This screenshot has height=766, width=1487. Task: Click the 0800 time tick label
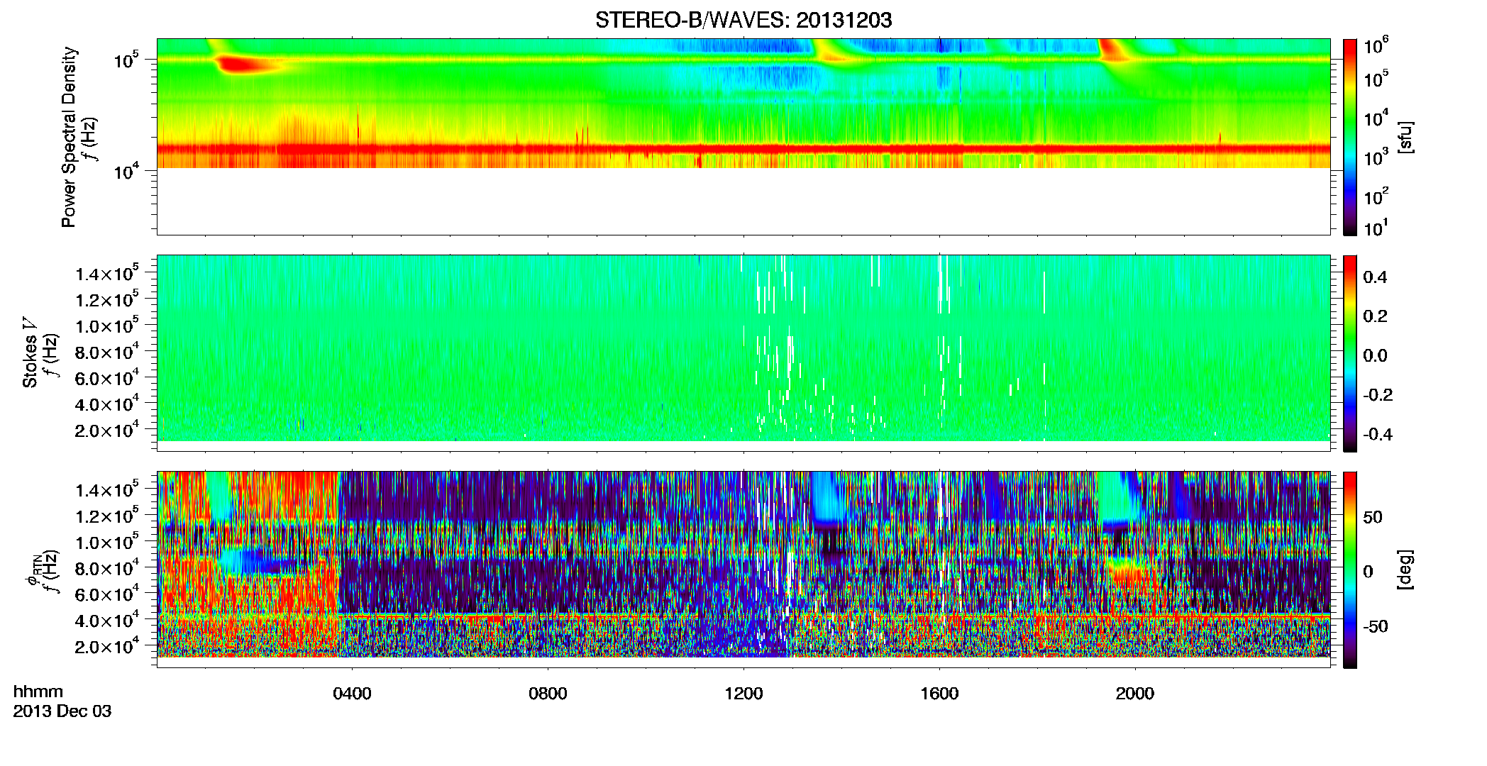[548, 693]
